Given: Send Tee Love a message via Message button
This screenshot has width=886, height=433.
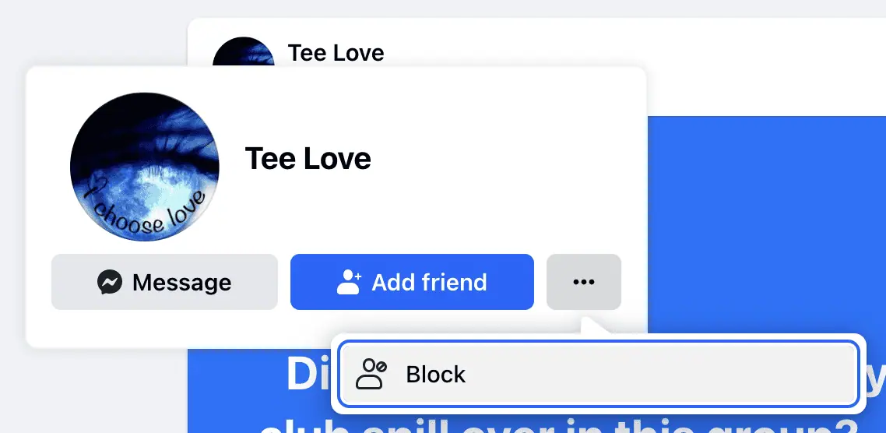Looking at the screenshot, I should 164,281.
